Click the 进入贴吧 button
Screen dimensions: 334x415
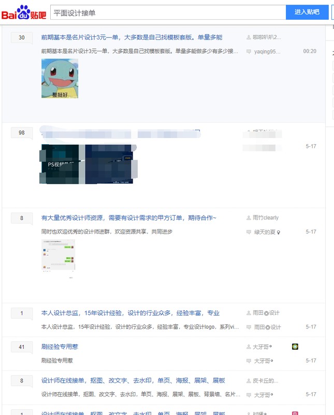point(307,12)
